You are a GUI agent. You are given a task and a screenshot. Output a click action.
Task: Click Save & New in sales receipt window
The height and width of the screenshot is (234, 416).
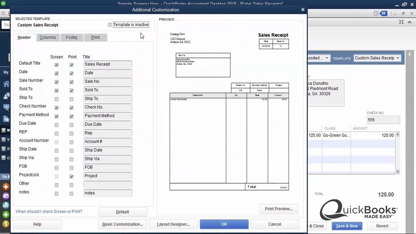tap(347, 226)
